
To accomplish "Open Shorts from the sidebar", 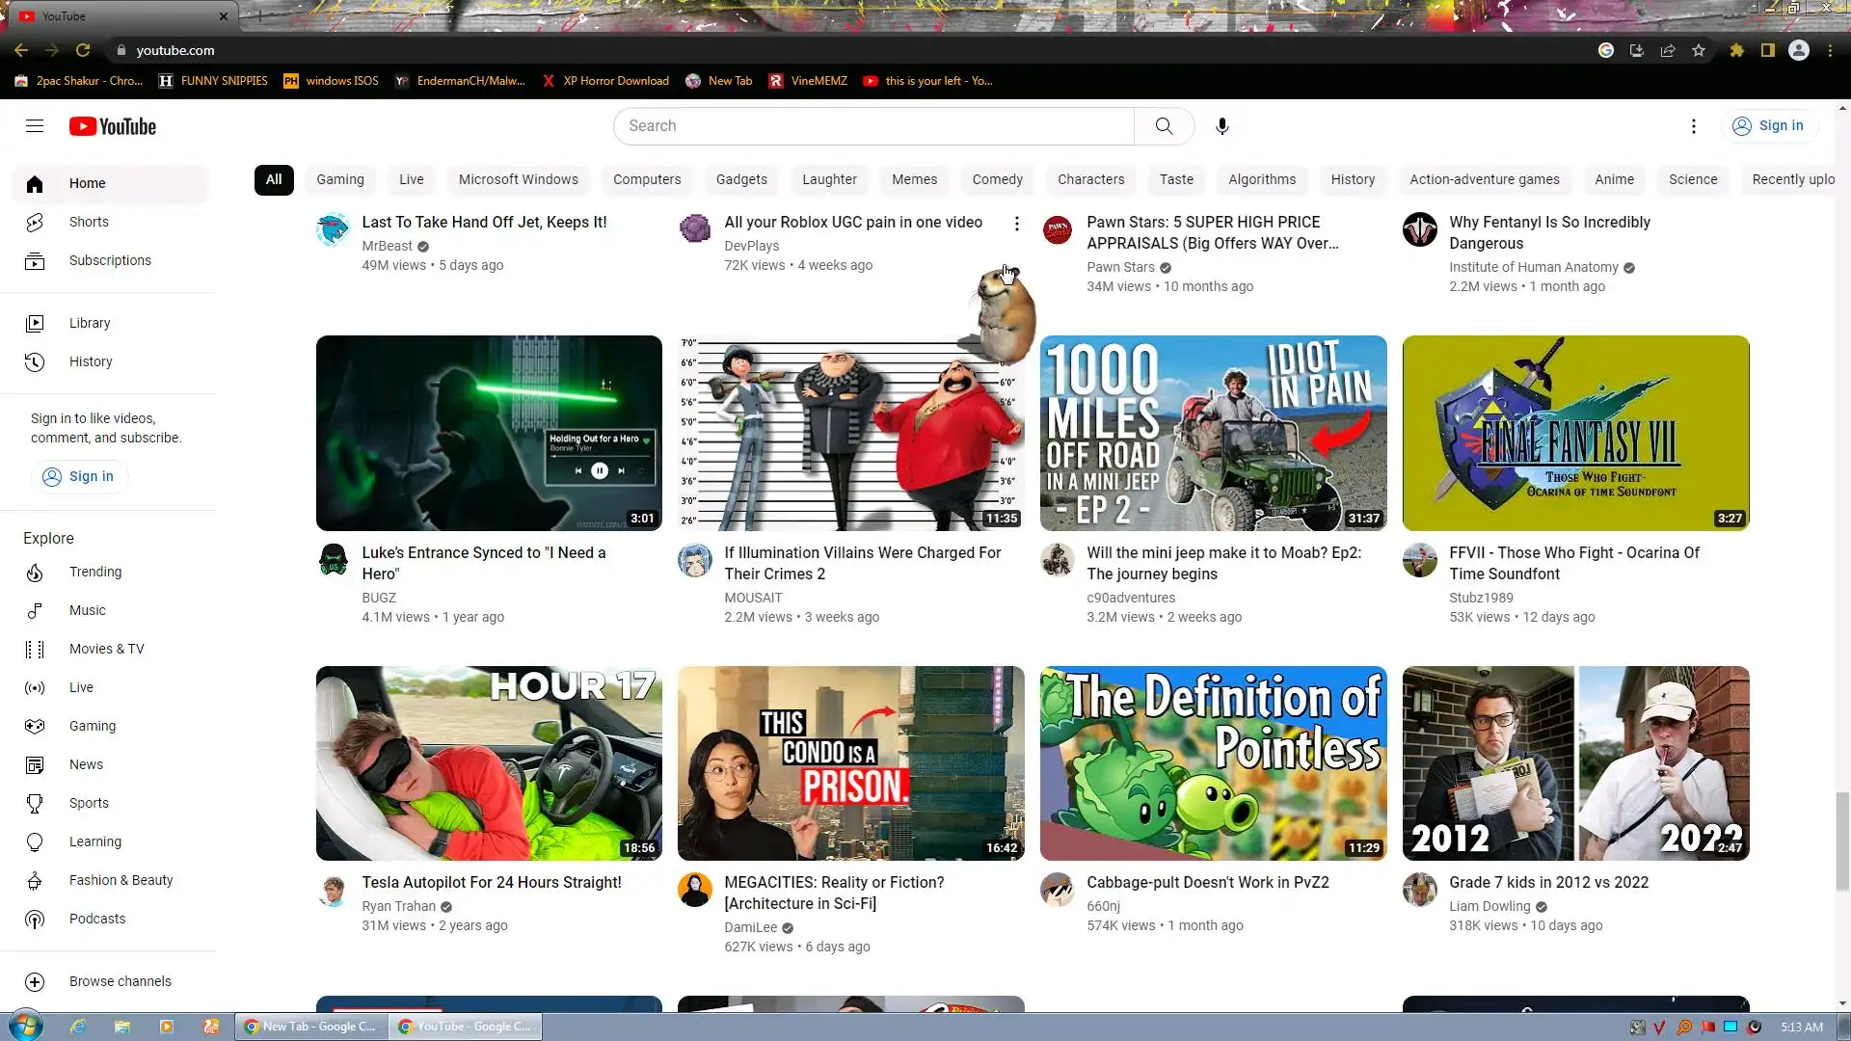I will point(89,222).
